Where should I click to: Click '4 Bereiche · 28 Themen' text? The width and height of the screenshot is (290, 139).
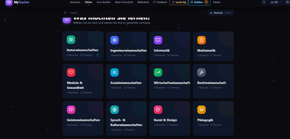[x=79, y=55]
